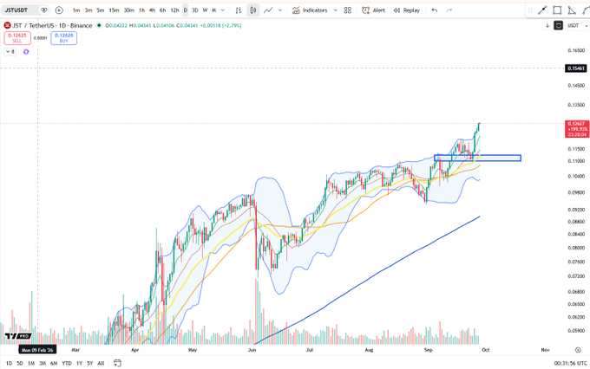The height and width of the screenshot is (369, 590).
Task: Select the 1D date range
Action: 9,363
